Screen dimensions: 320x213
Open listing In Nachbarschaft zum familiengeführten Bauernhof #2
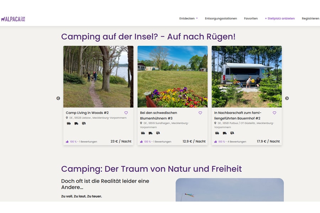238,115
